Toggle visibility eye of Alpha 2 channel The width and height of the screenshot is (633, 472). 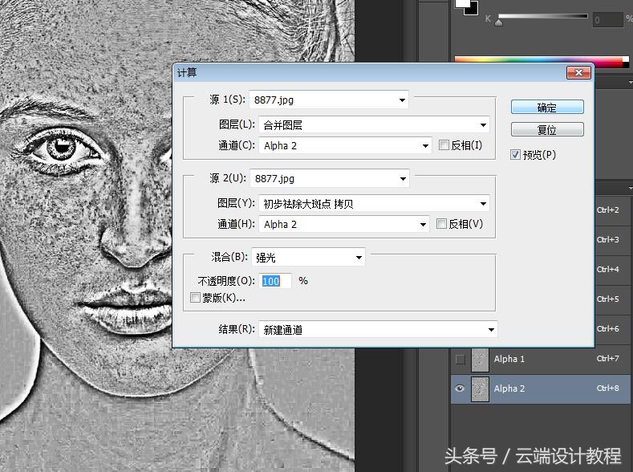[x=460, y=389]
